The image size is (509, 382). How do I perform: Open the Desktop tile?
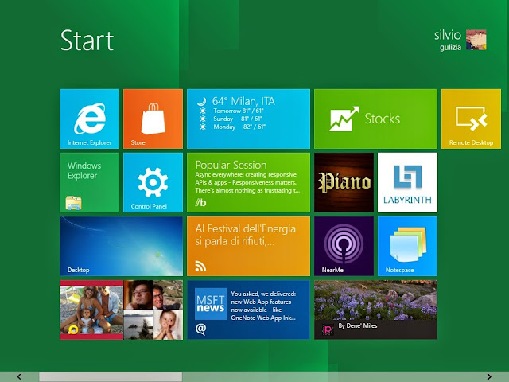121,246
